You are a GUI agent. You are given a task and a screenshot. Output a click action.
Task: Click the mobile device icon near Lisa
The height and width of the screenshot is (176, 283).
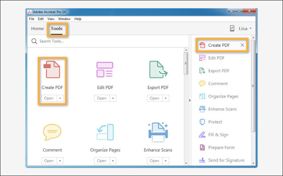pyautogui.click(x=232, y=29)
